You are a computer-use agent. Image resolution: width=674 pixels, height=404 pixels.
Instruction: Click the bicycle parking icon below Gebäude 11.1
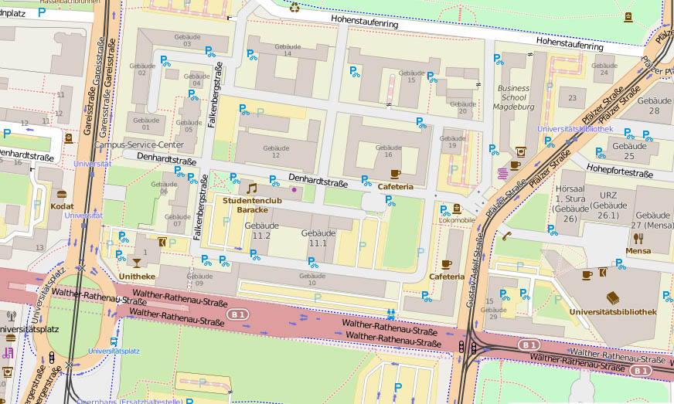(x=313, y=262)
